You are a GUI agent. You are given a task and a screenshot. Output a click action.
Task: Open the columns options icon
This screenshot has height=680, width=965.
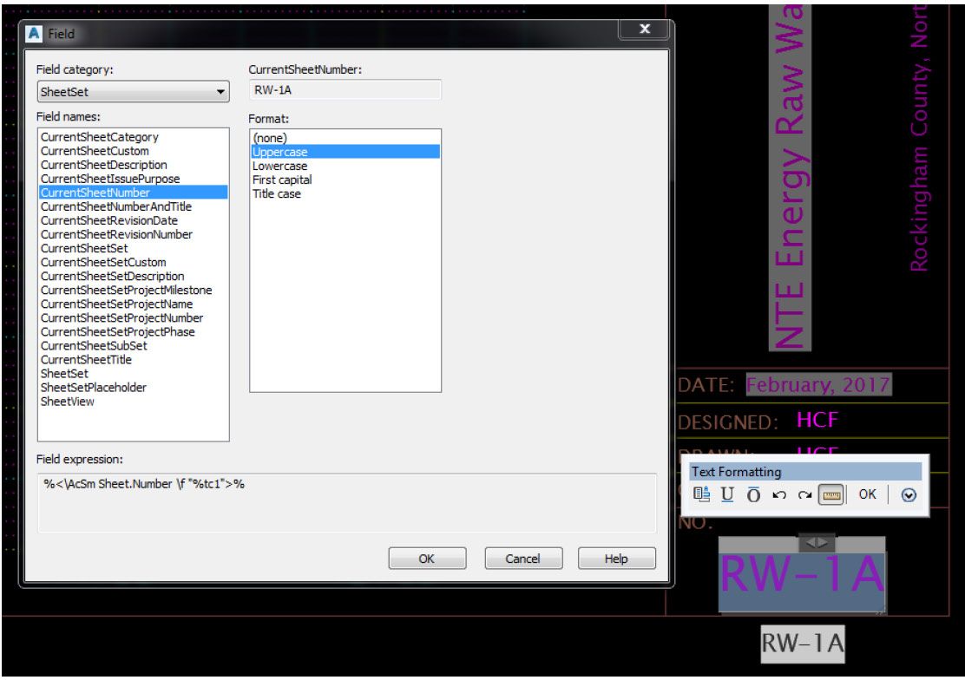[x=701, y=494]
